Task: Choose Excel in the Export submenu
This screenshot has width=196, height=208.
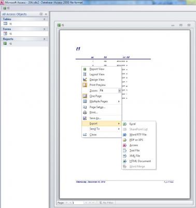Action: coord(139,124)
